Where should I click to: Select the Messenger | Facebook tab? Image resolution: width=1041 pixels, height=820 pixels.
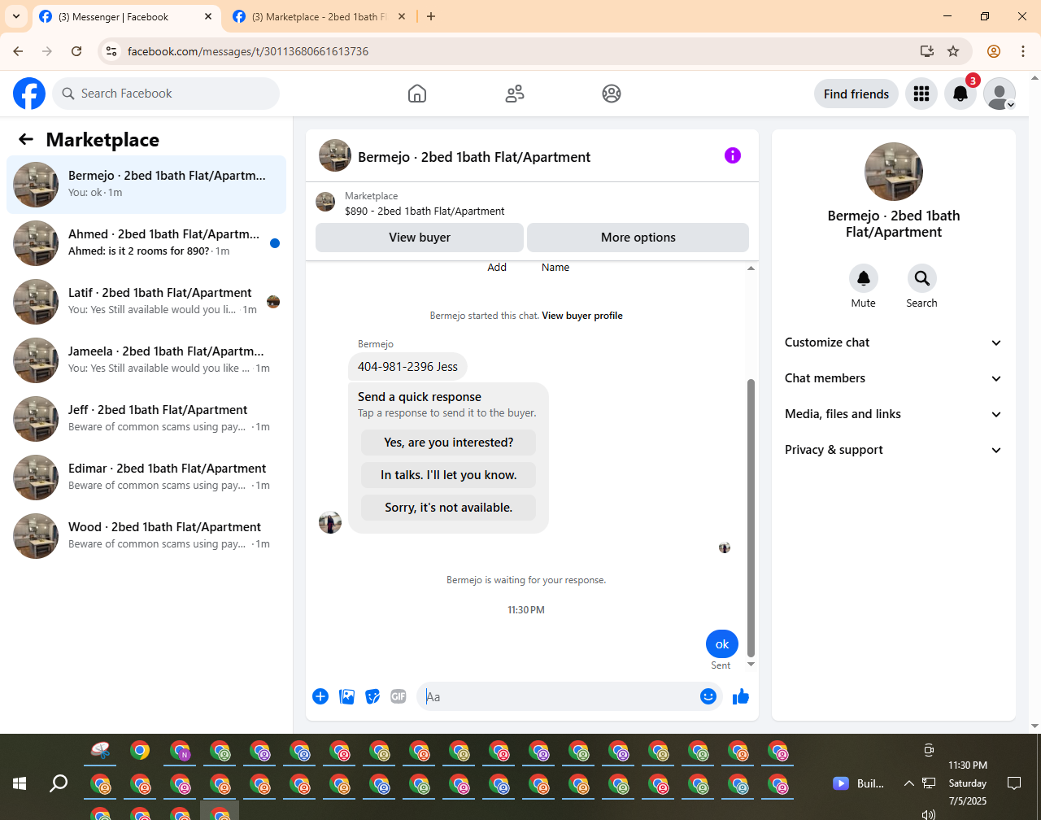pos(126,16)
